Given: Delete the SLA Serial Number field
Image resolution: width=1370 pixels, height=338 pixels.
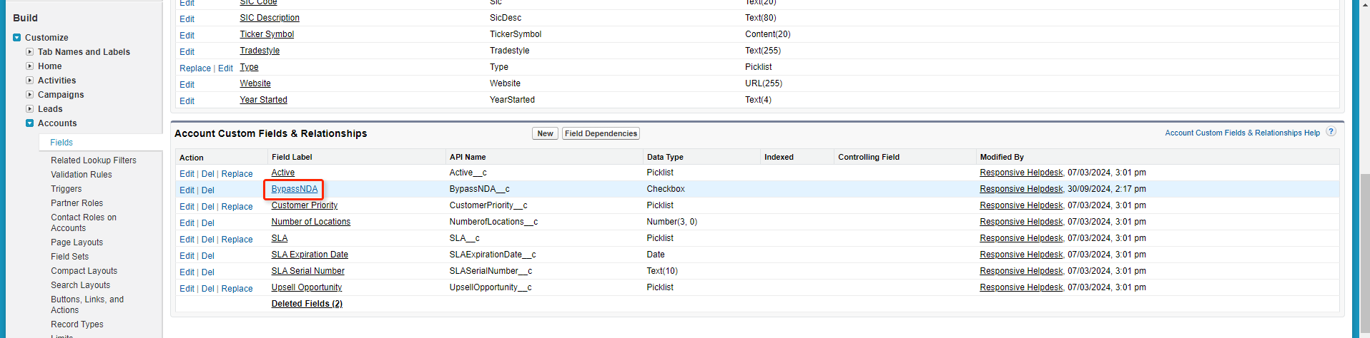Looking at the screenshot, I should pyautogui.click(x=207, y=272).
